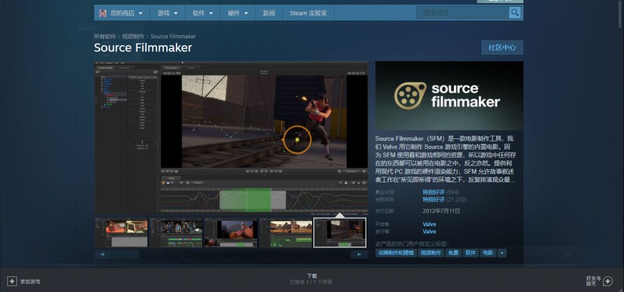The image size is (624, 292).
Task: Click the avatar icon beside 您的商店
Action: (102, 13)
